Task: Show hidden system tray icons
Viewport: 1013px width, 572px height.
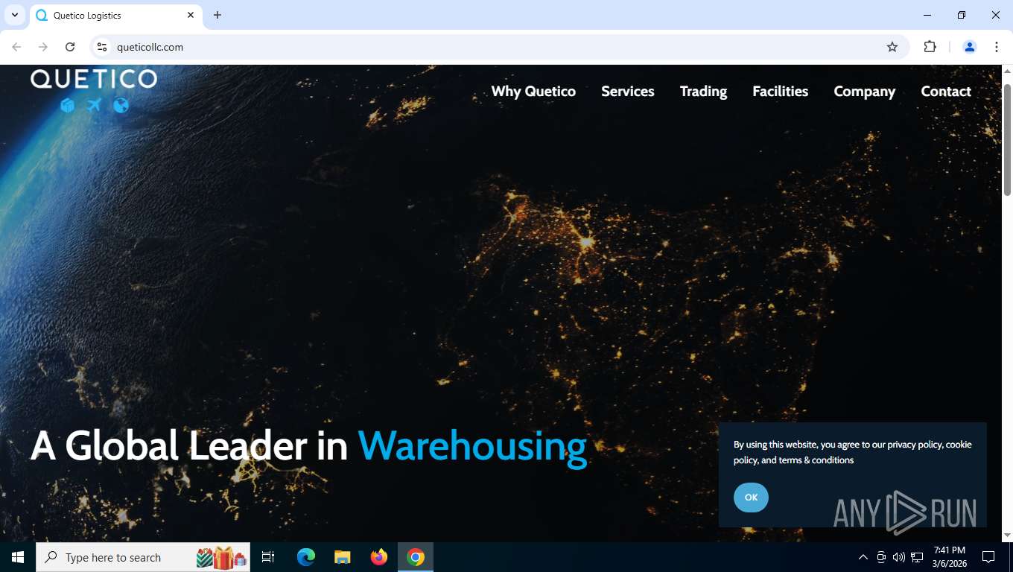Action: coord(863,557)
